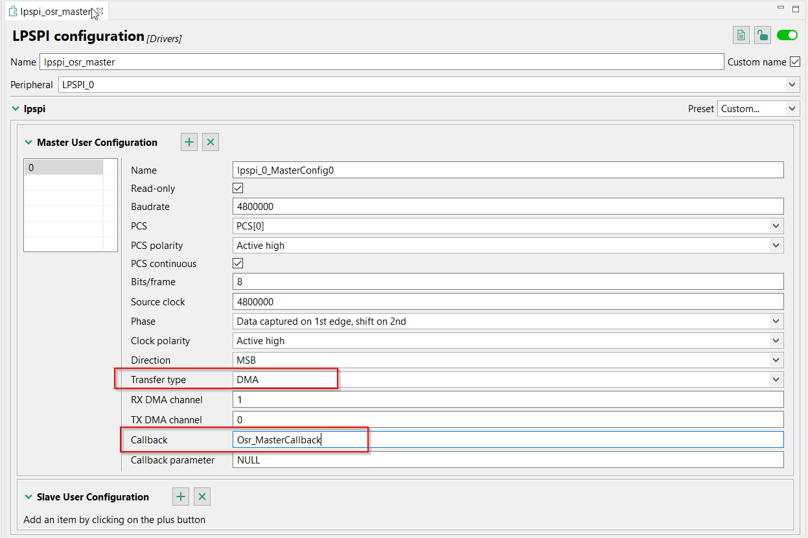Open the Transfer type dropdown

[x=776, y=380]
